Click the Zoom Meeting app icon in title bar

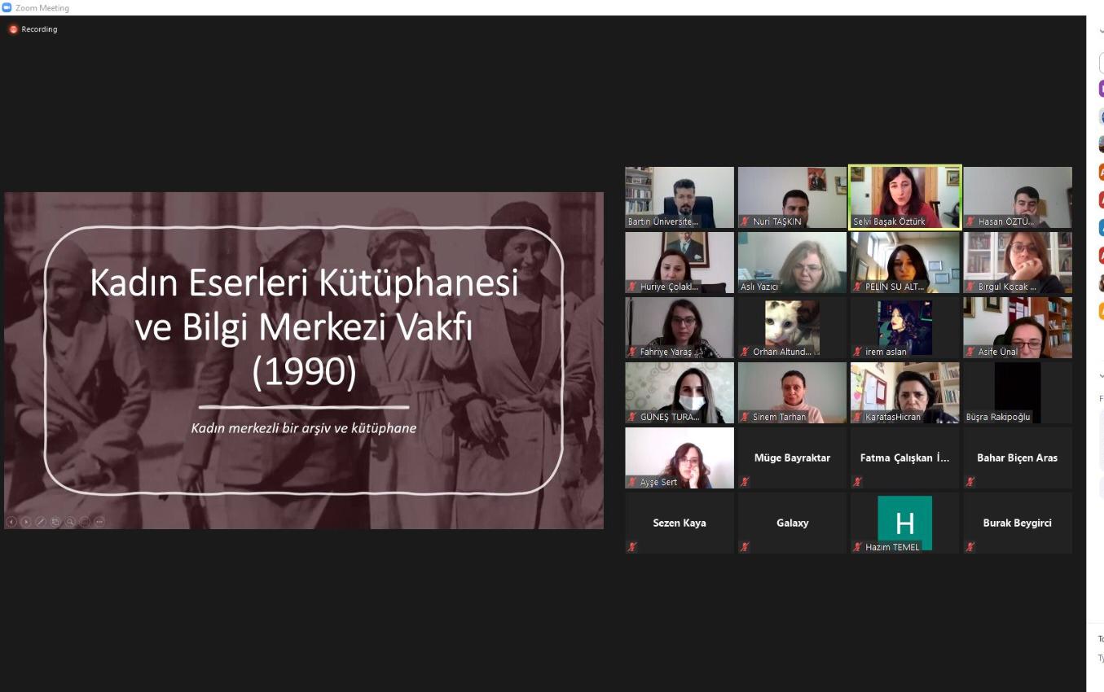(7, 7)
